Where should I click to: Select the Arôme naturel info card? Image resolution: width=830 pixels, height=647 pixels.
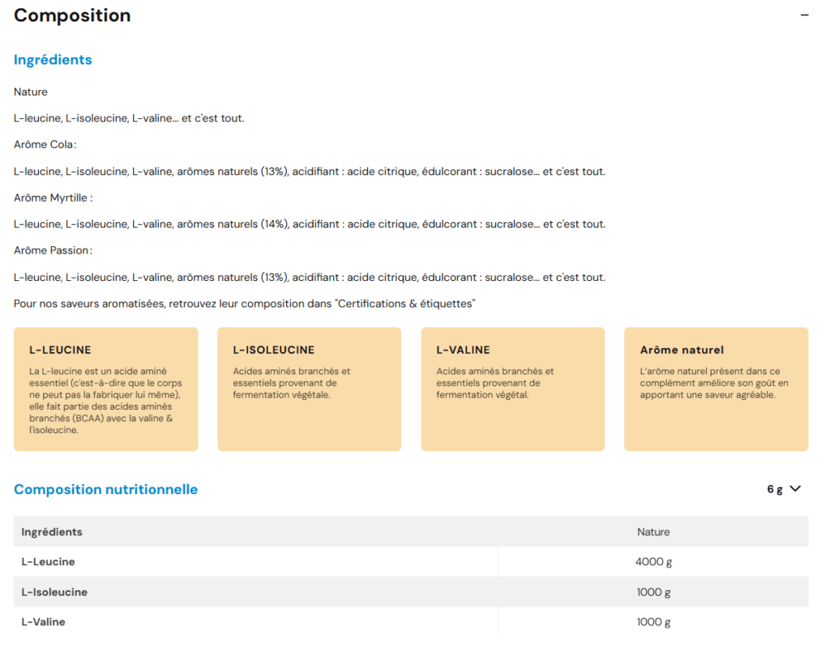click(717, 389)
